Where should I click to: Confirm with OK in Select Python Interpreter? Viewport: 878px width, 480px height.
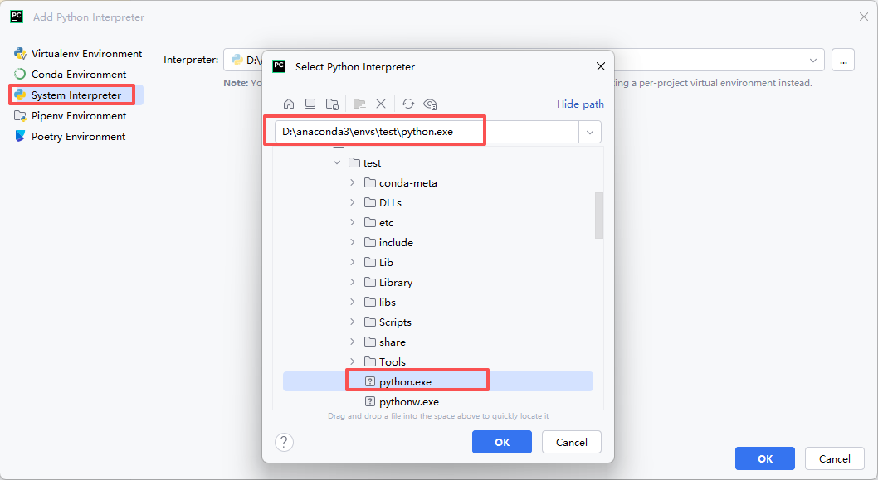pos(502,442)
